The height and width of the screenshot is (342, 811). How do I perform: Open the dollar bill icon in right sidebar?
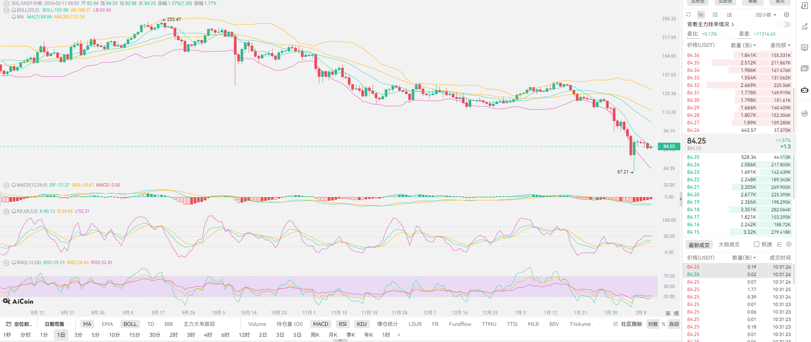coord(805,6)
